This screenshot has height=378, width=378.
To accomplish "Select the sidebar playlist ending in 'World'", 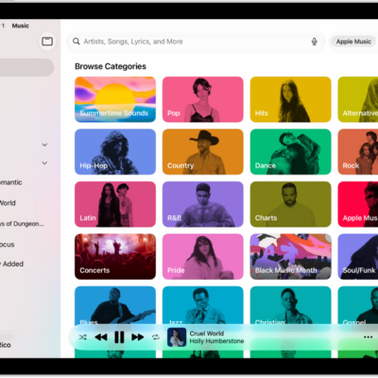I will pyautogui.click(x=8, y=203).
